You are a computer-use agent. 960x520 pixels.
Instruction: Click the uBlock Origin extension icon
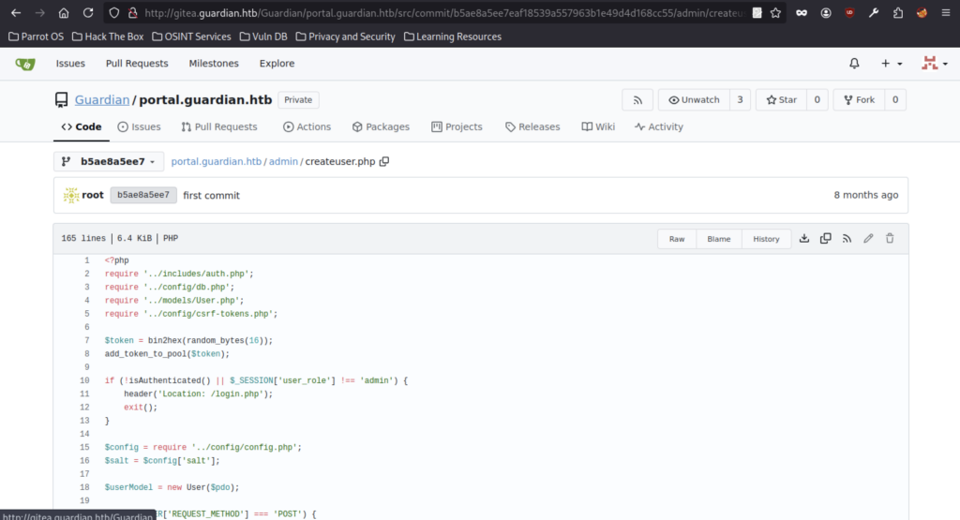click(849, 13)
